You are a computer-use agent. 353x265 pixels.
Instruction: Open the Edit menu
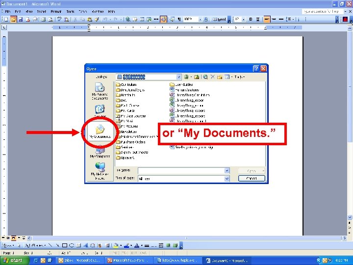point(18,11)
